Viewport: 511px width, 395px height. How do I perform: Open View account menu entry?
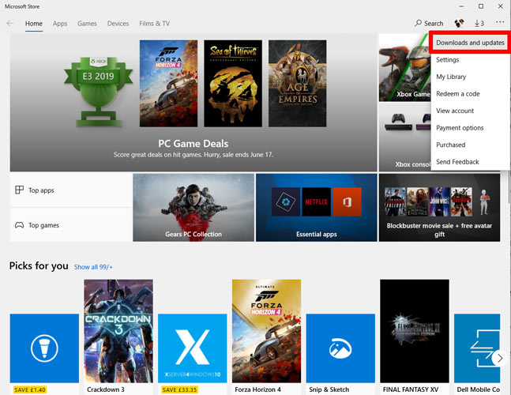[x=470, y=111]
